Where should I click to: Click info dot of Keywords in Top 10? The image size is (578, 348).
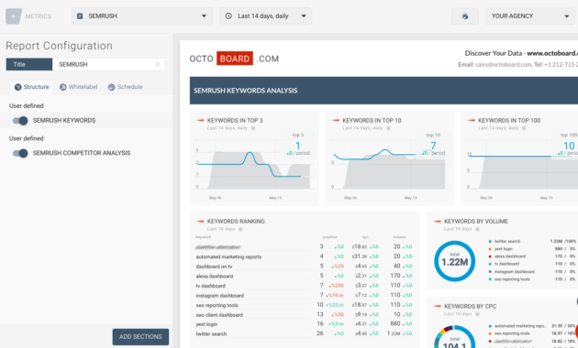[x=388, y=128]
